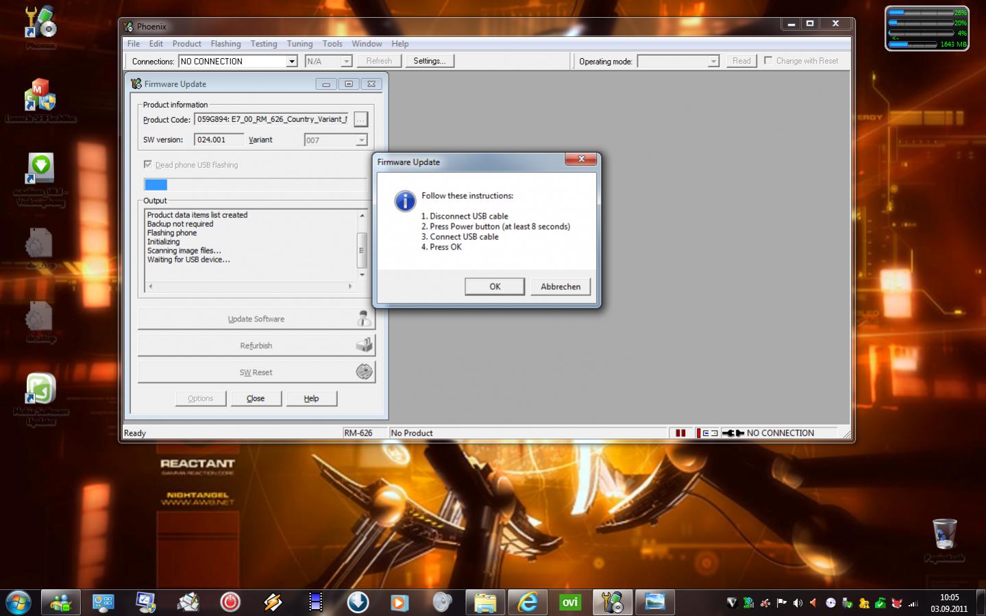Open the Recycle Bin on the desktop

(x=944, y=540)
